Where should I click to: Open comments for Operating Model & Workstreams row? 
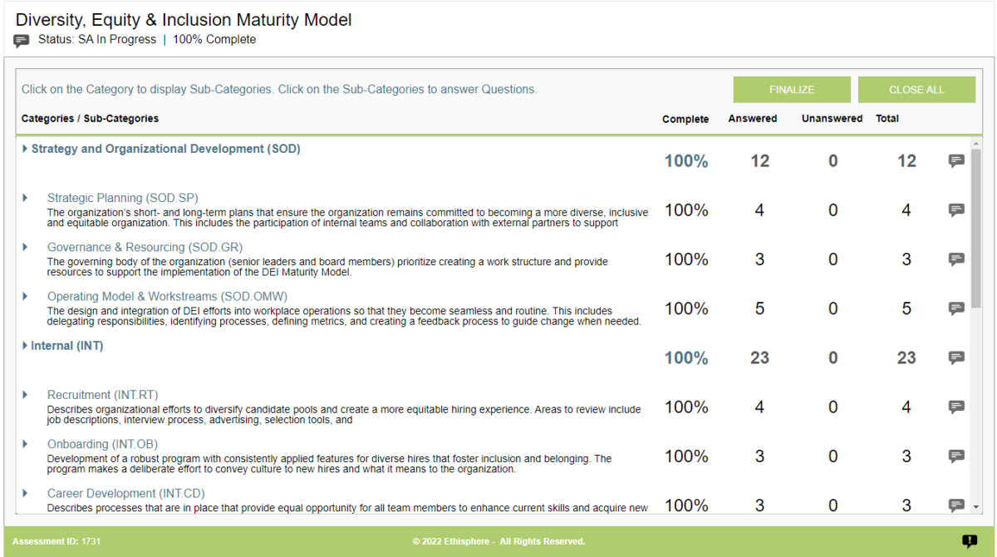(956, 308)
